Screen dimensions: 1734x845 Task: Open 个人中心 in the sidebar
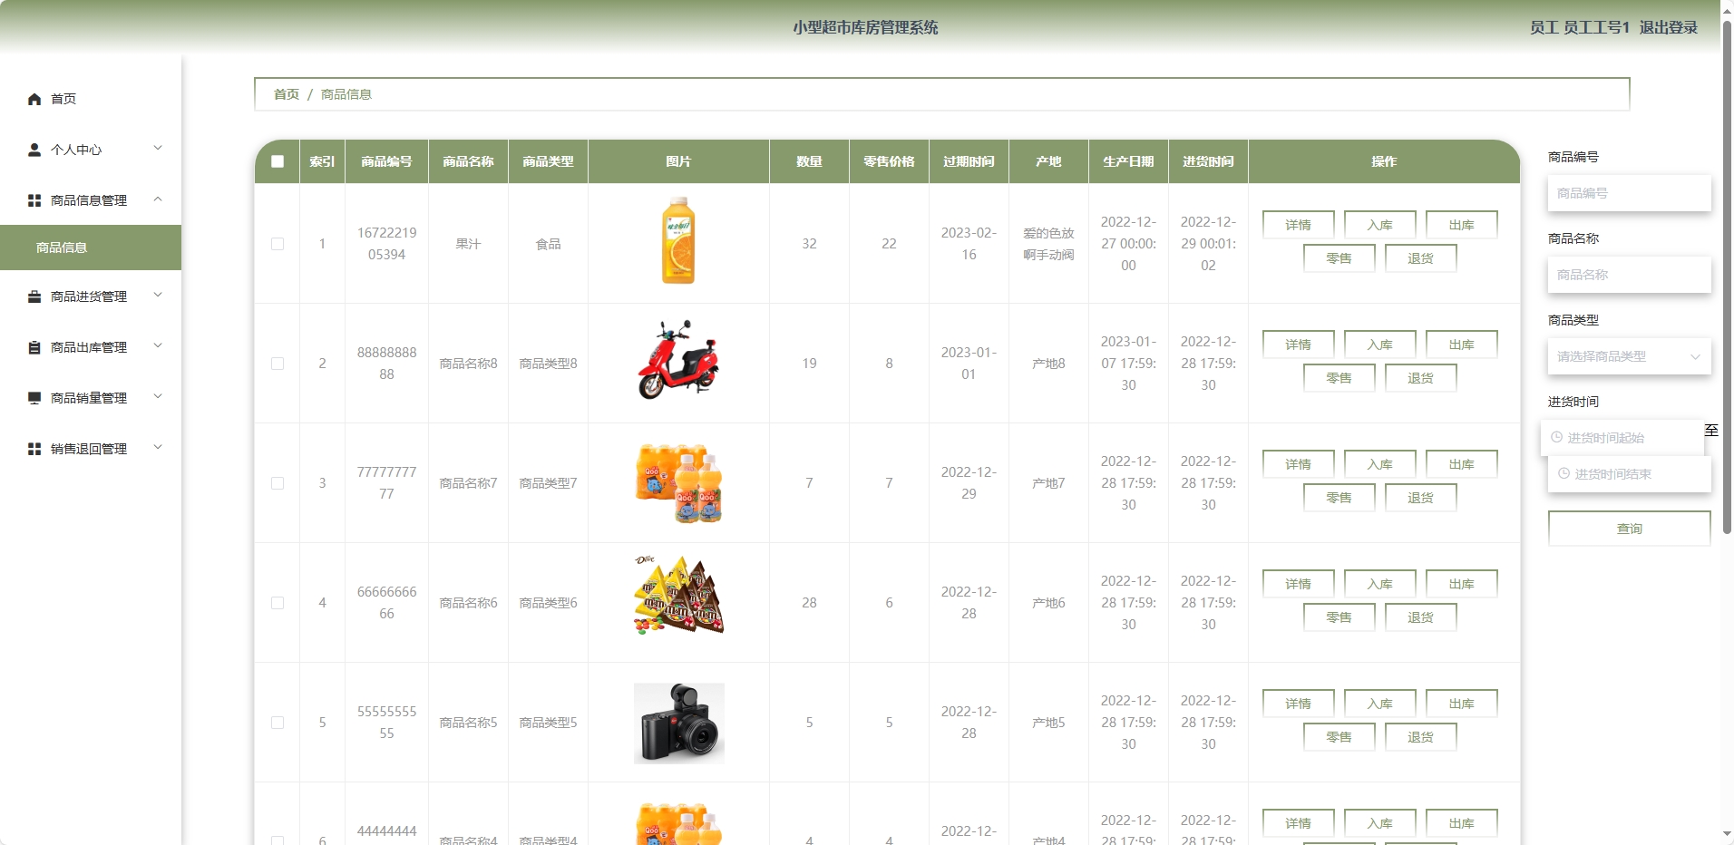[91, 150]
